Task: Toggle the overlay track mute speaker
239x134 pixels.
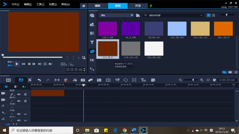Action: [x=19, y=101]
